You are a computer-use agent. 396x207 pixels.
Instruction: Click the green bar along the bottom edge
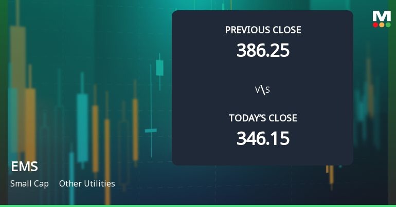pos(198,206)
